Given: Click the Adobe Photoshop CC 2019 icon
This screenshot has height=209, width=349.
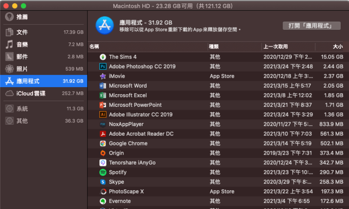Looking at the screenshot, I should click(x=103, y=66).
